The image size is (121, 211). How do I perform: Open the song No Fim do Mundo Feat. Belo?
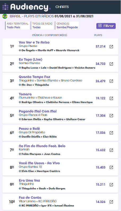point(42,146)
